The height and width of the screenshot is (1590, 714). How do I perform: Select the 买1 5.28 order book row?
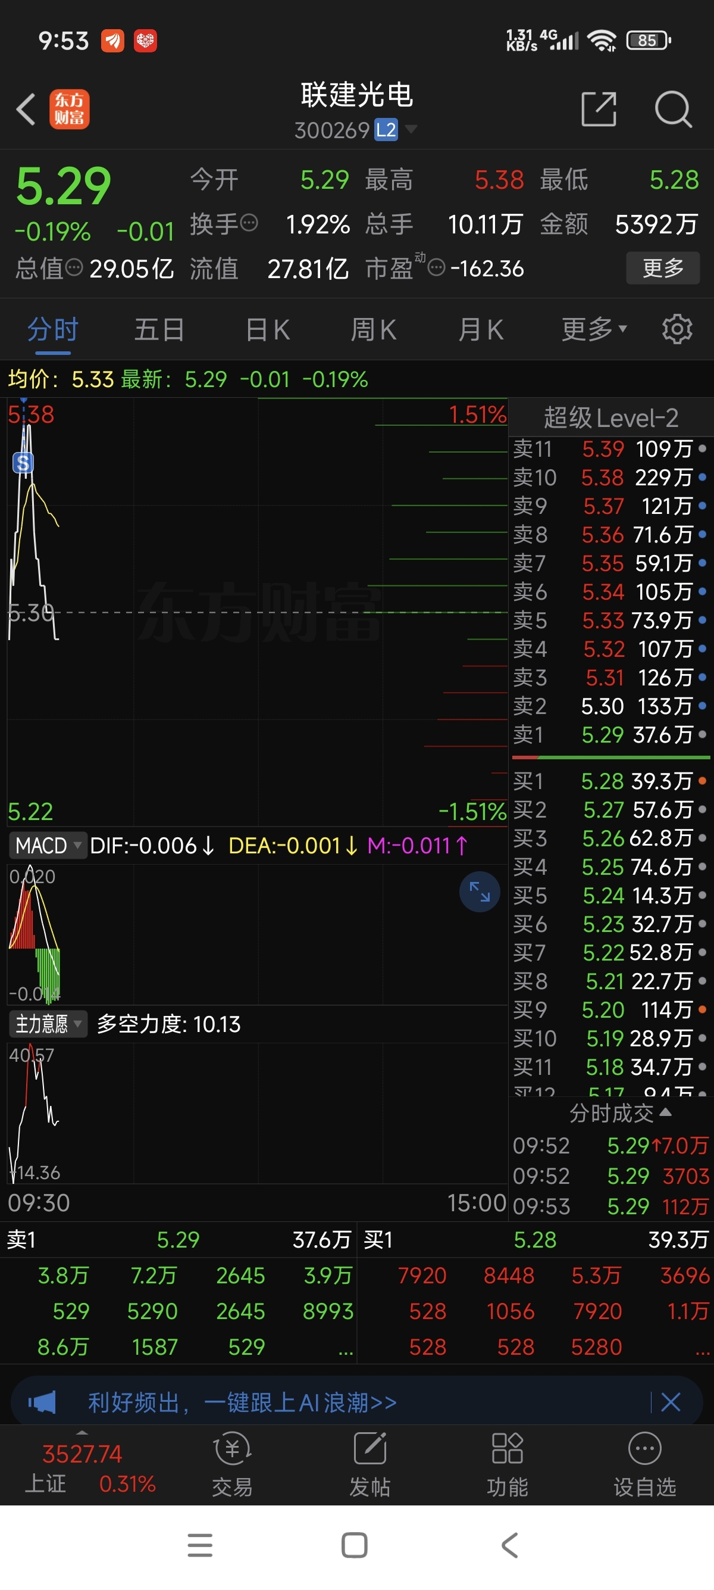coord(610,781)
